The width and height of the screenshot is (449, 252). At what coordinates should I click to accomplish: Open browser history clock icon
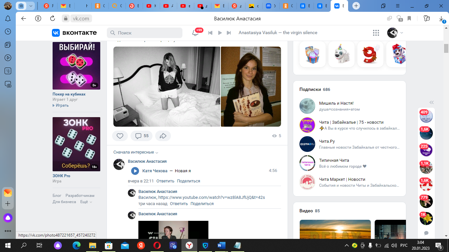point(8,31)
